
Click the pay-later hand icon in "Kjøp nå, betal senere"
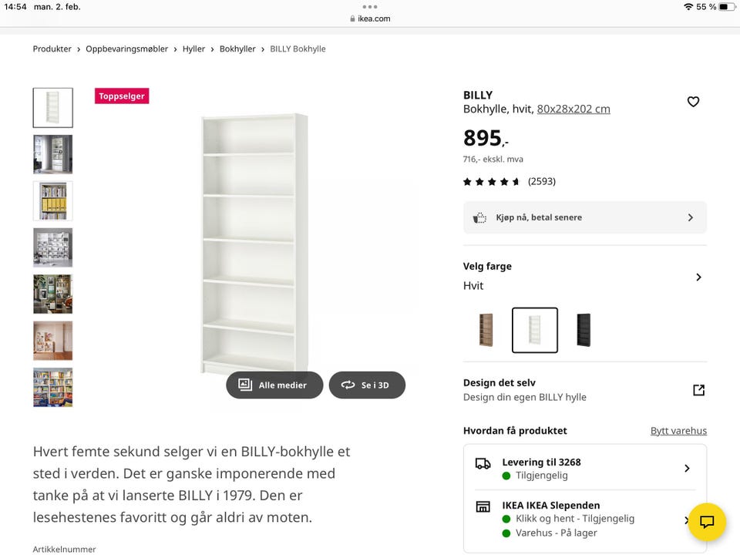479,217
